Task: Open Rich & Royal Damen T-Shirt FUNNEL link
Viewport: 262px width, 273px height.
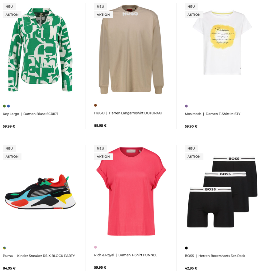Action: pyautogui.click(x=125, y=255)
